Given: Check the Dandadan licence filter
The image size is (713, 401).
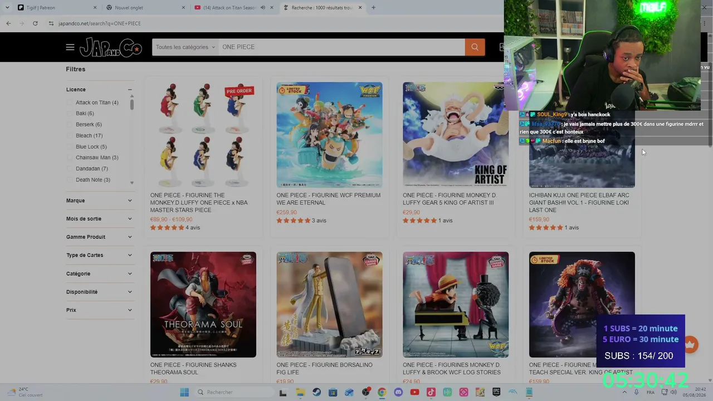Looking at the screenshot, I should coord(70,169).
